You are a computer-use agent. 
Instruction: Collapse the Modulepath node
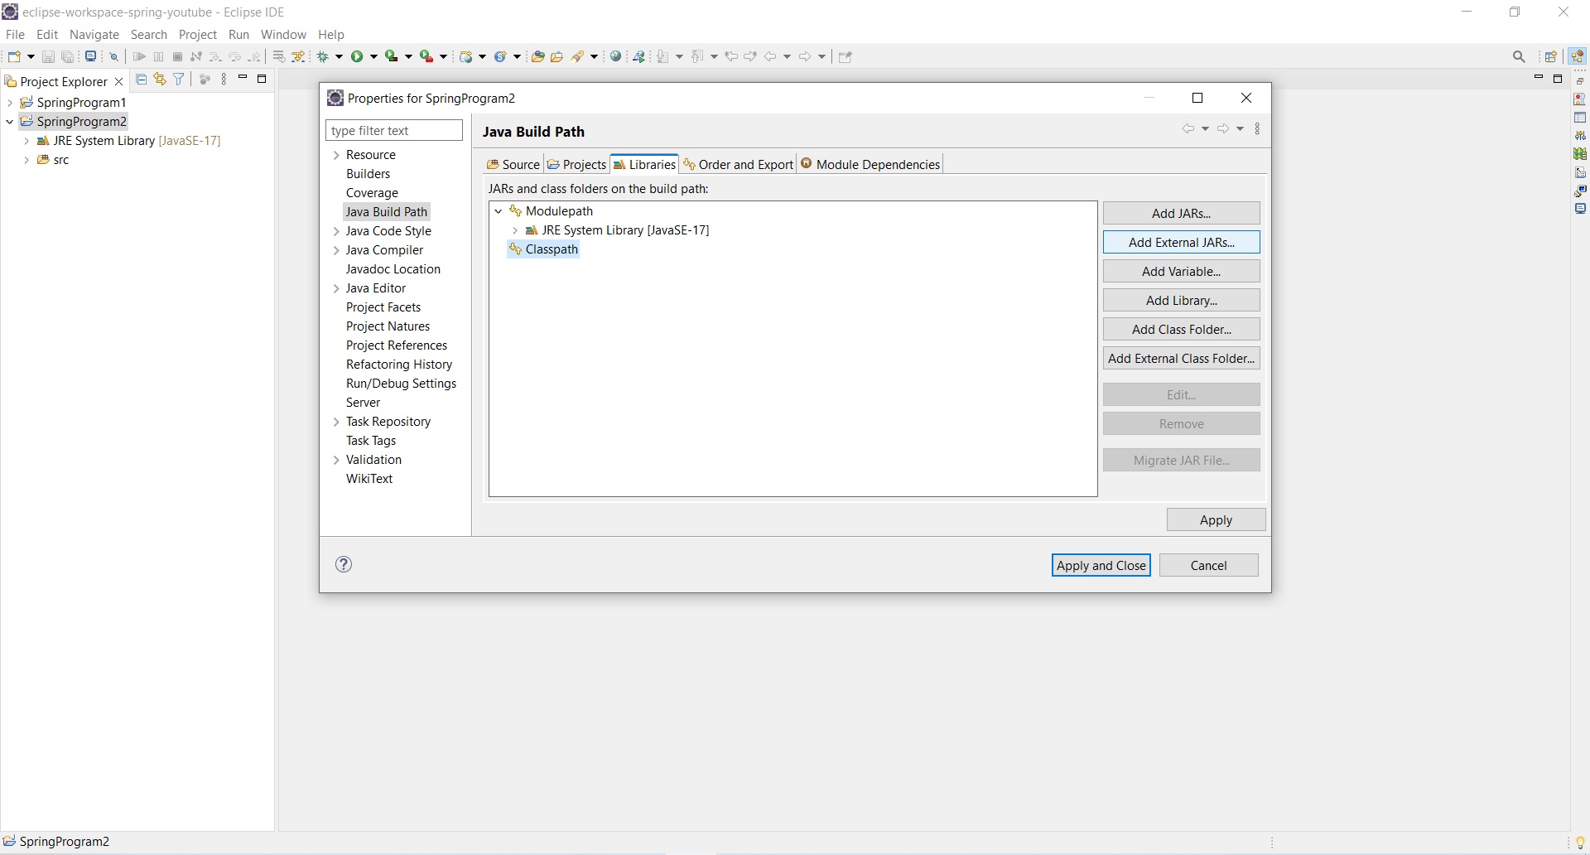[499, 211]
